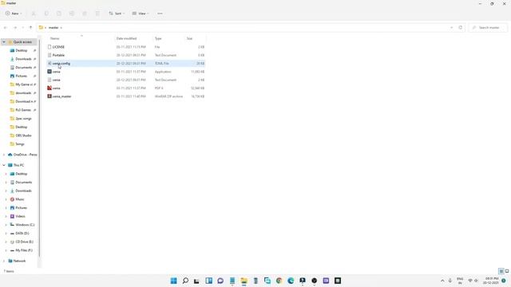Select Music under This PC

[x=19, y=199]
